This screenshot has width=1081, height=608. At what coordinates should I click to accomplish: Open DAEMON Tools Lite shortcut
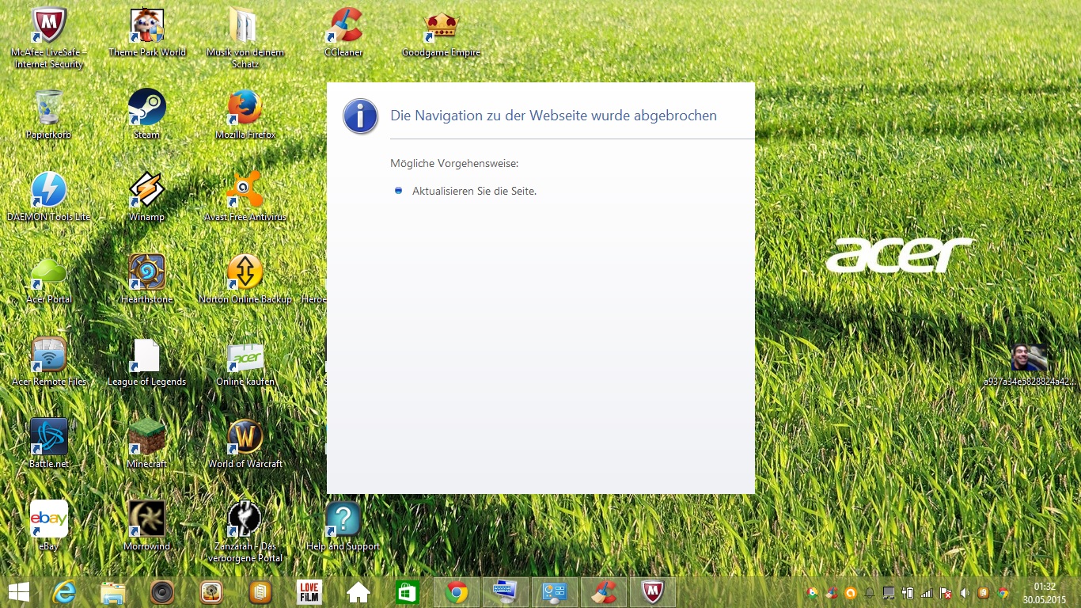(49, 197)
